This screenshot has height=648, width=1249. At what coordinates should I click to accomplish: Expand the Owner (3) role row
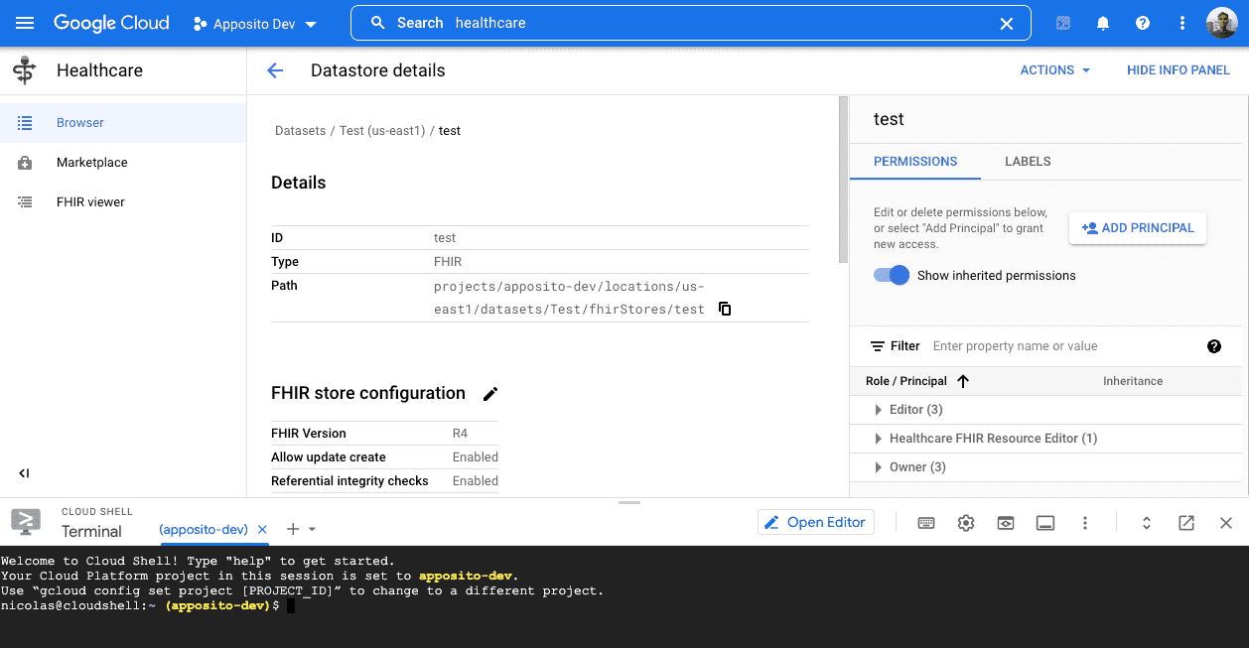878,467
